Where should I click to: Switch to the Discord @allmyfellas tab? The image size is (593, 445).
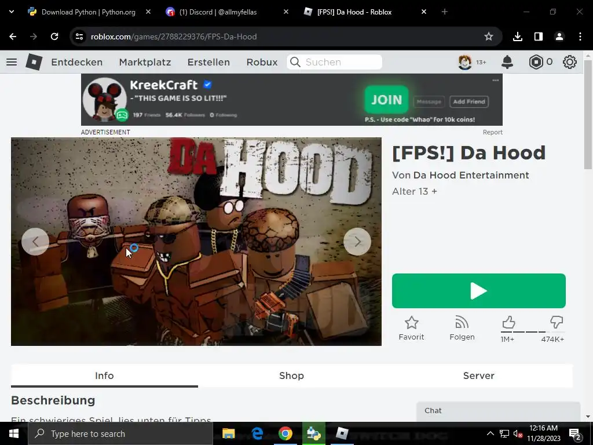(218, 12)
